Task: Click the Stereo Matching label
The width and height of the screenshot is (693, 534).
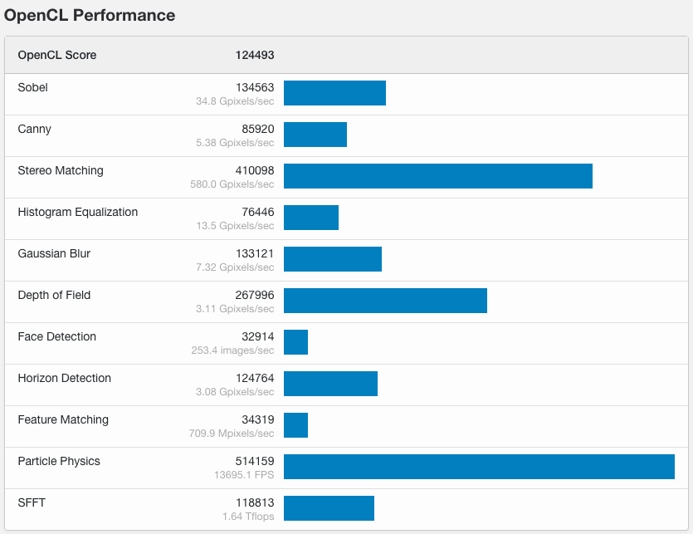Action: [61, 170]
